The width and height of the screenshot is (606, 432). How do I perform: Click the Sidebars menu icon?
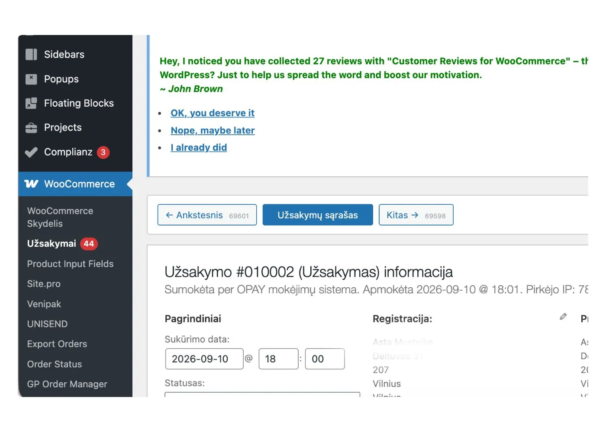31,54
